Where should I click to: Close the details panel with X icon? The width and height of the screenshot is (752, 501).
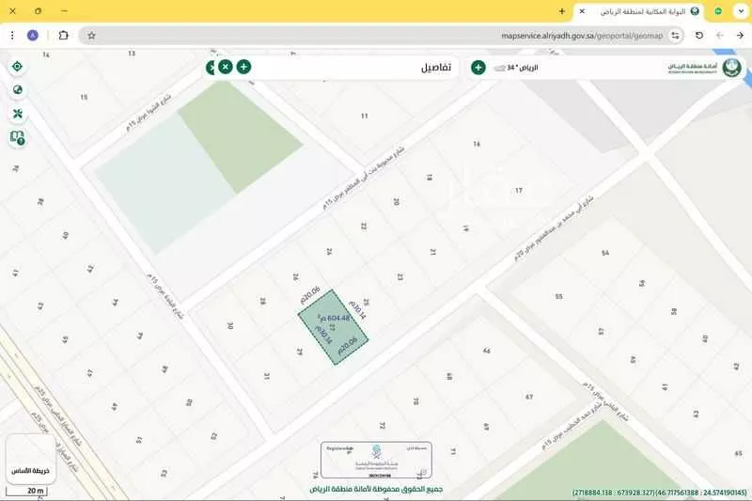click(226, 67)
